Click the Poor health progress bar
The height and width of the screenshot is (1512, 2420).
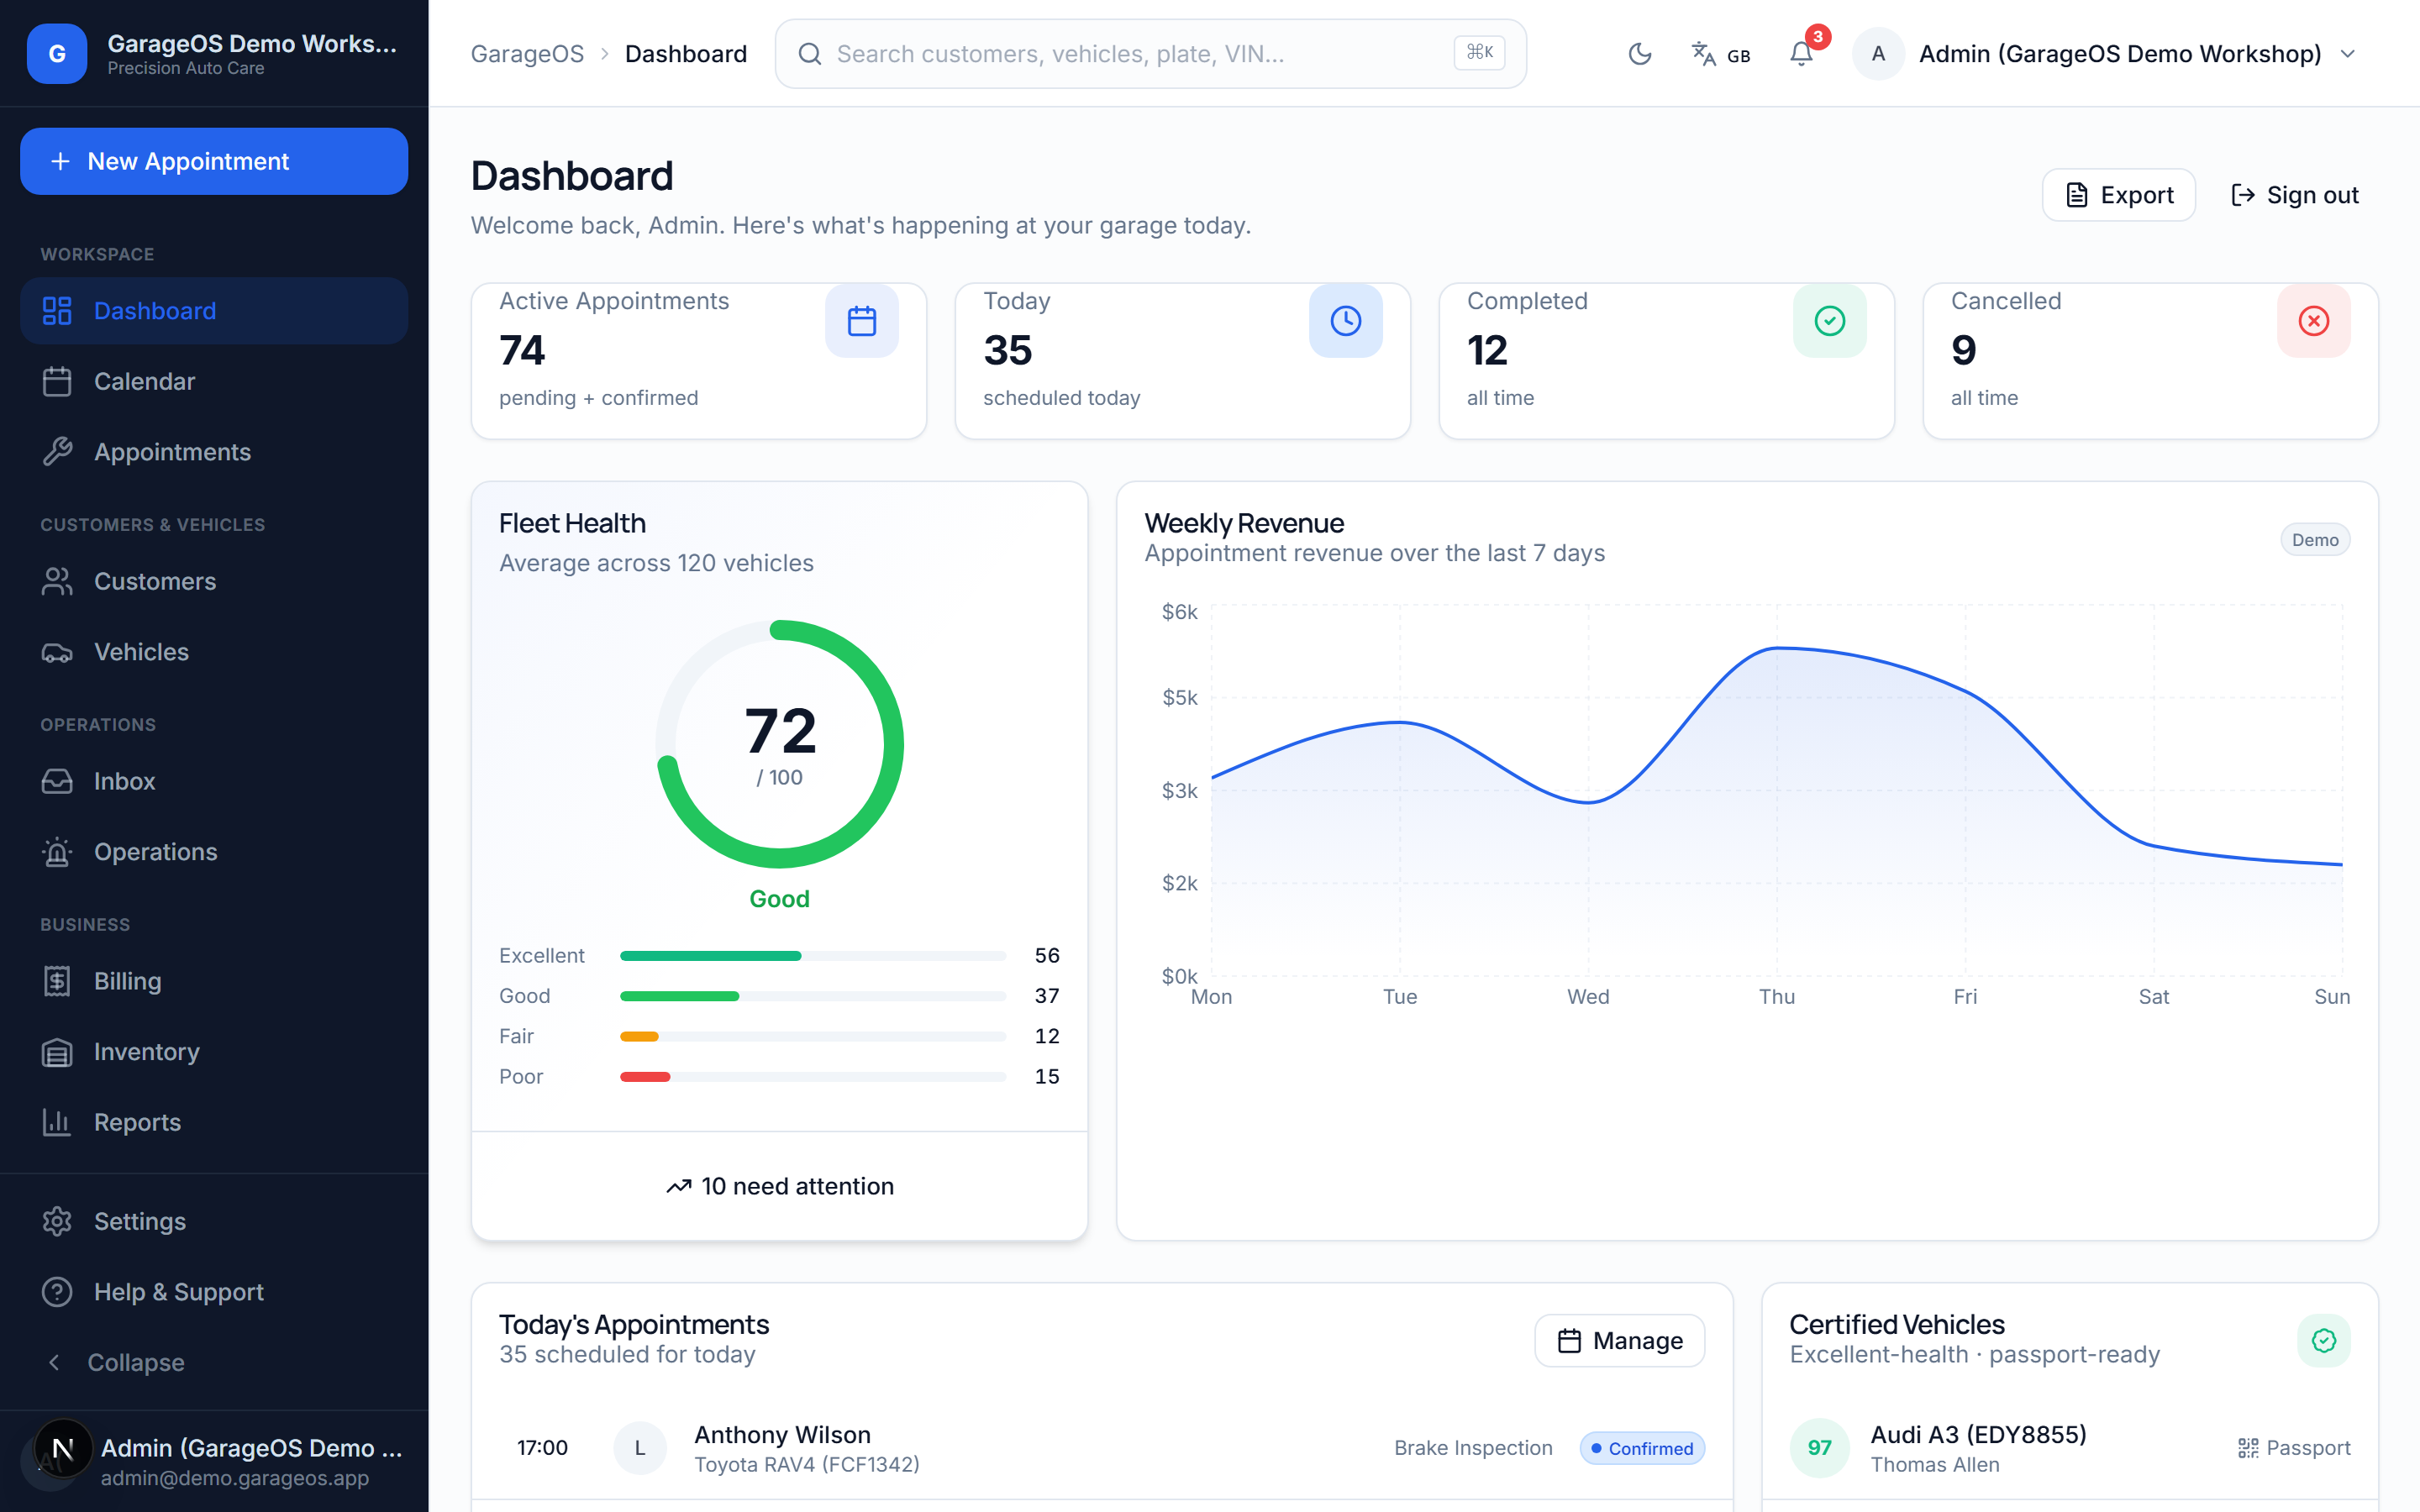click(812, 1077)
